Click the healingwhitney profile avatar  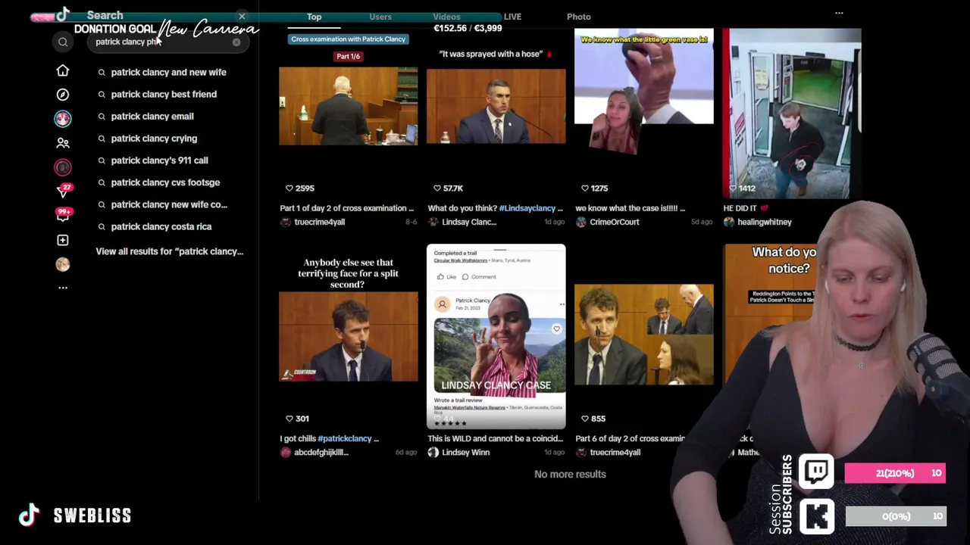tap(729, 222)
